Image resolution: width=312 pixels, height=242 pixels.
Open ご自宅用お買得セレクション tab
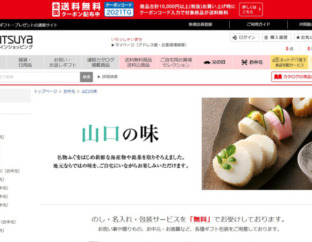176,62
